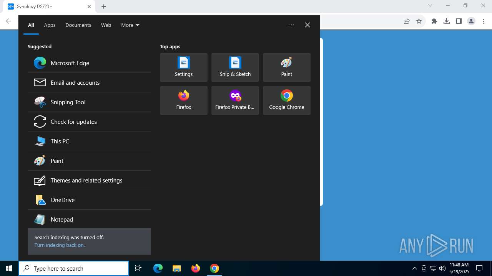Select Check for updates suggestion
Viewport: 492px width, 276px height.
tap(89, 122)
